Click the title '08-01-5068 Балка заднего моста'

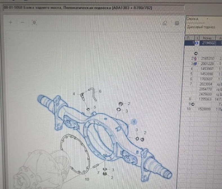pos(33,8)
